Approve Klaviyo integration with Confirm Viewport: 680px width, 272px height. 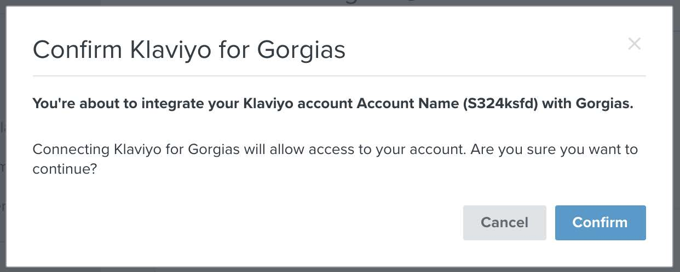point(600,222)
